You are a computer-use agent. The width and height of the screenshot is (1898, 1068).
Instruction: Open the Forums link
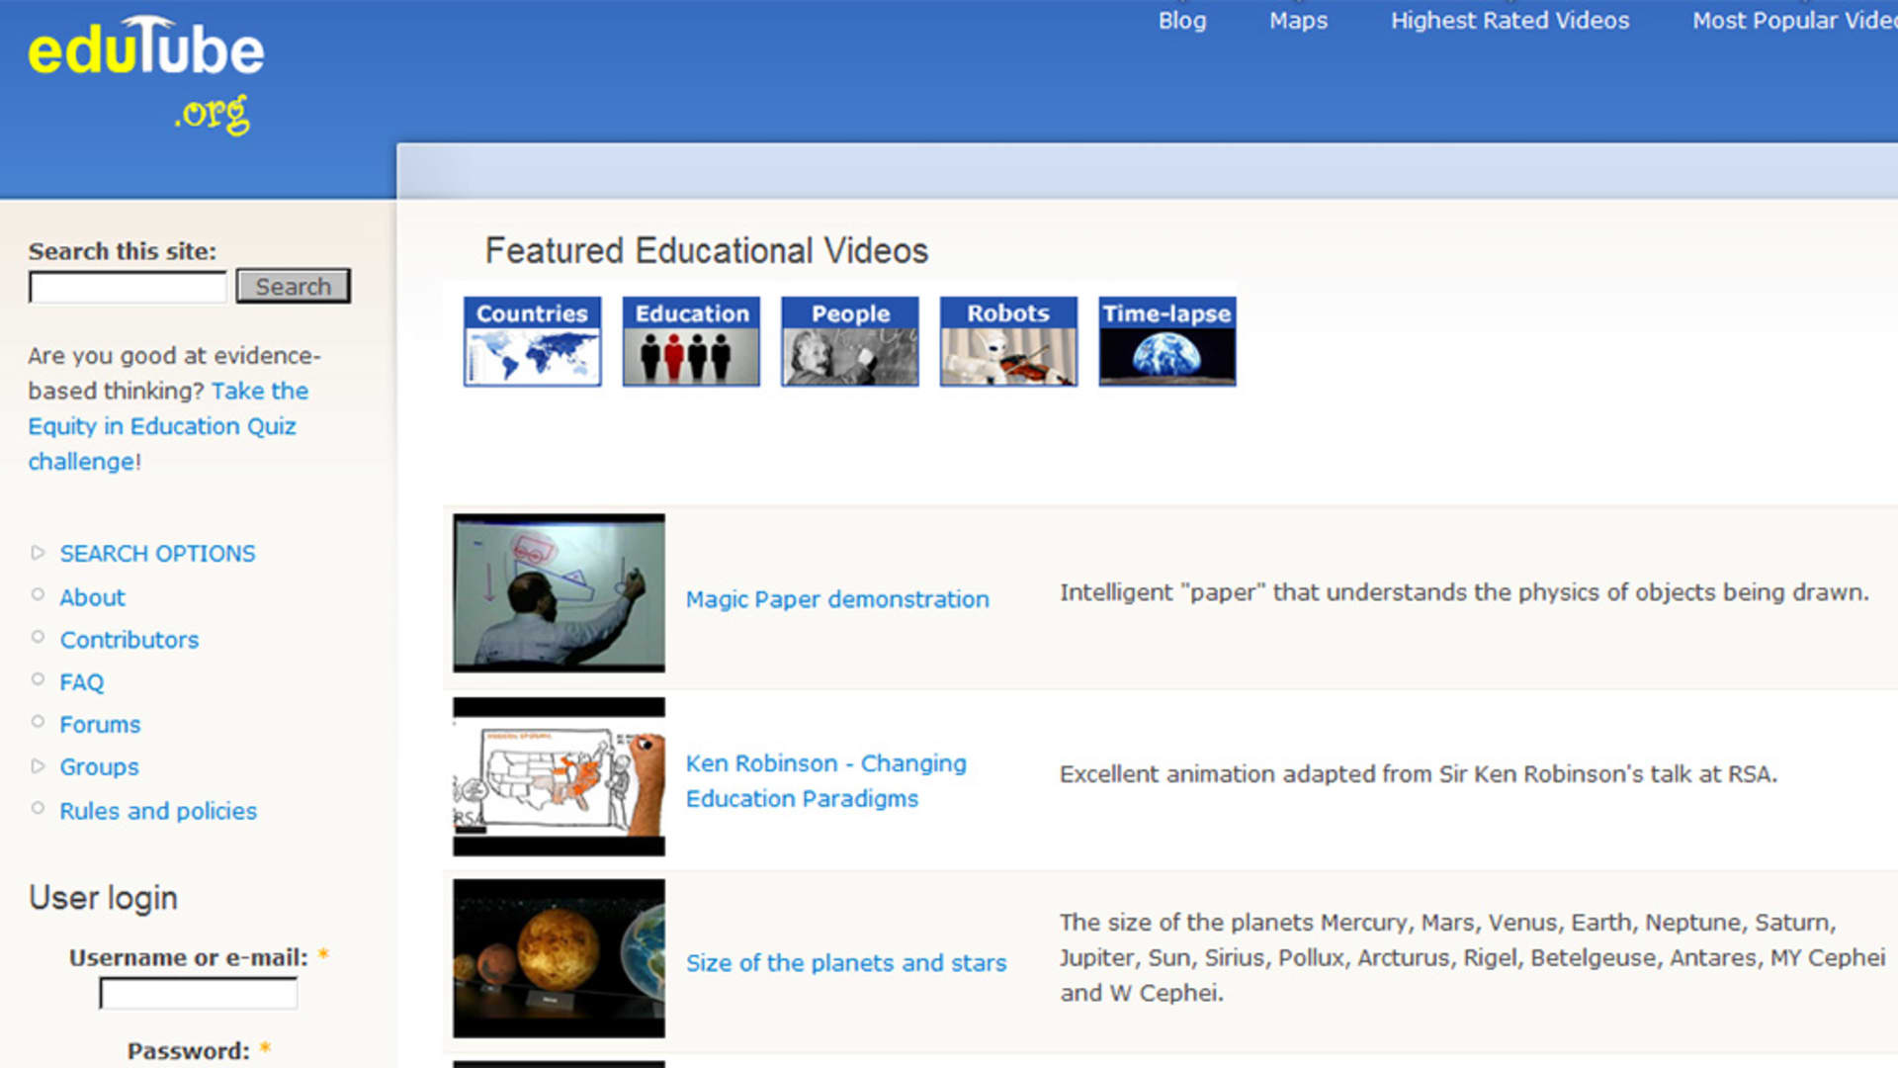click(x=100, y=724)
